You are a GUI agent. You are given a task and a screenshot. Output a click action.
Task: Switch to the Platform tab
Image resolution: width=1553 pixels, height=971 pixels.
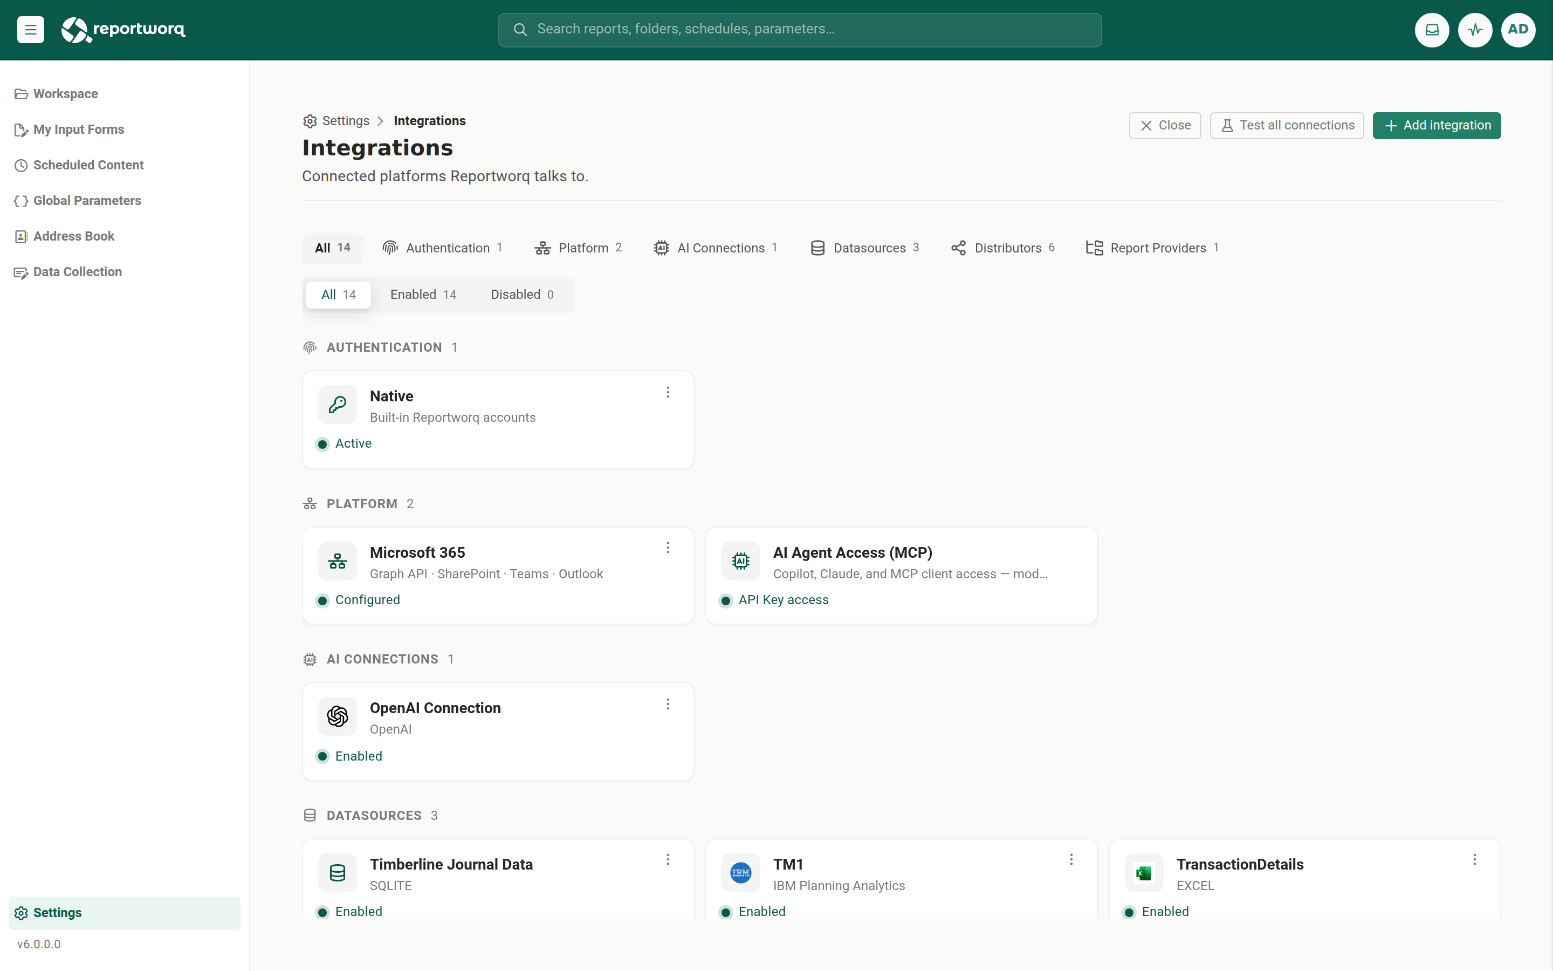coord(578,248)
